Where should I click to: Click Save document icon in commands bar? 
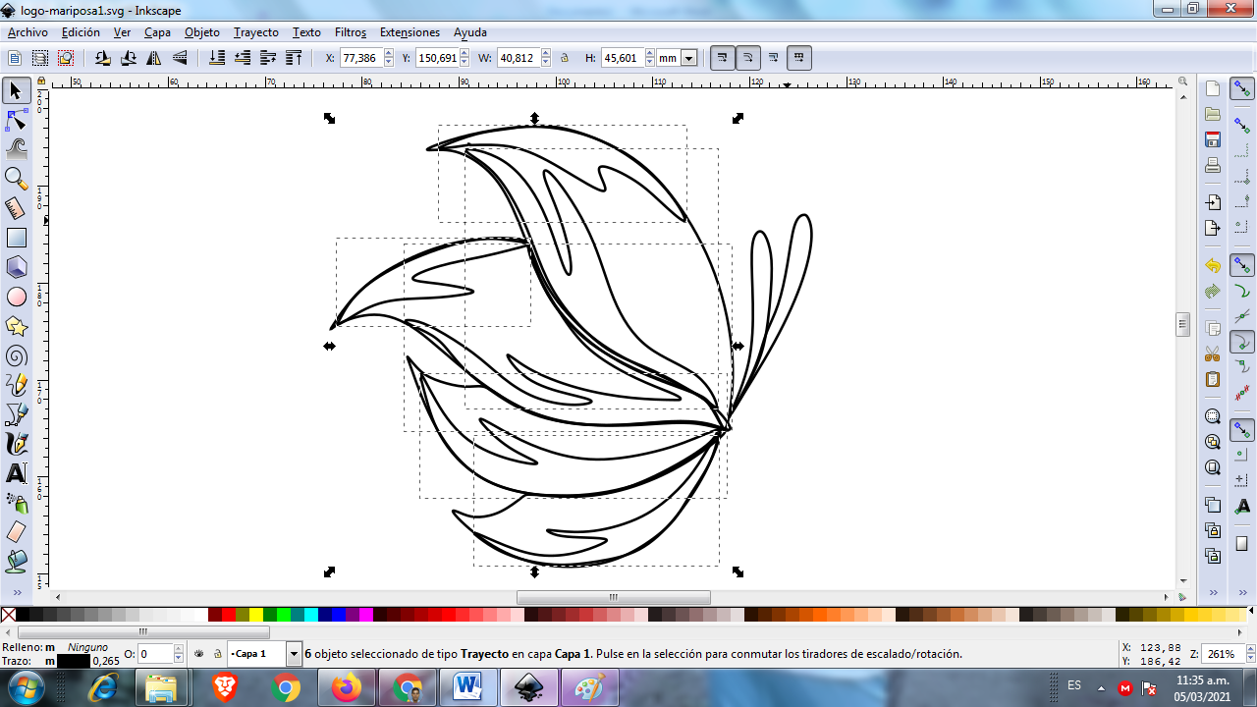coord(1213,139)
